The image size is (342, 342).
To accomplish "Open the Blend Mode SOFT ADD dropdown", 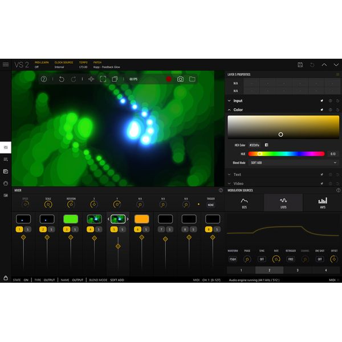I will [294, 162].
